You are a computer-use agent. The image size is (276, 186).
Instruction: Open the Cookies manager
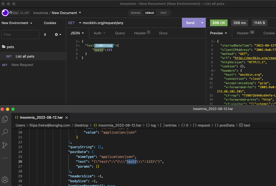pyautogui.click(x=50, y=23)
